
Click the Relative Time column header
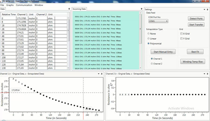(x=9, y=15)
